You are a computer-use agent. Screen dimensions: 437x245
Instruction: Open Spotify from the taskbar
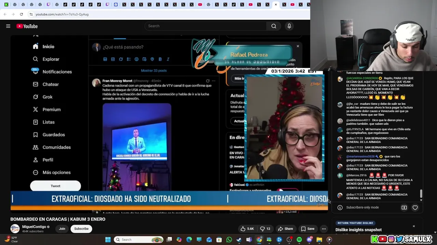(299, 240)
